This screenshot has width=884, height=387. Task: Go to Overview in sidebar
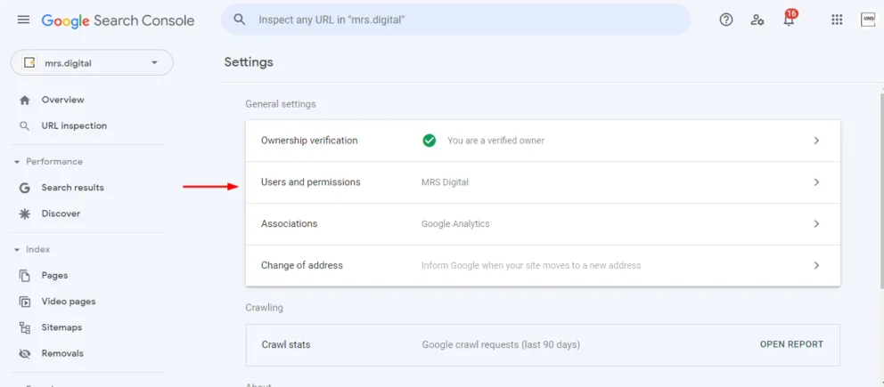[62, 100]
